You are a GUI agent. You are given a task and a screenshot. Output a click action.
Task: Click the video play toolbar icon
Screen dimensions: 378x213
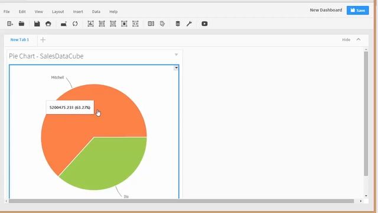(204, 24)
